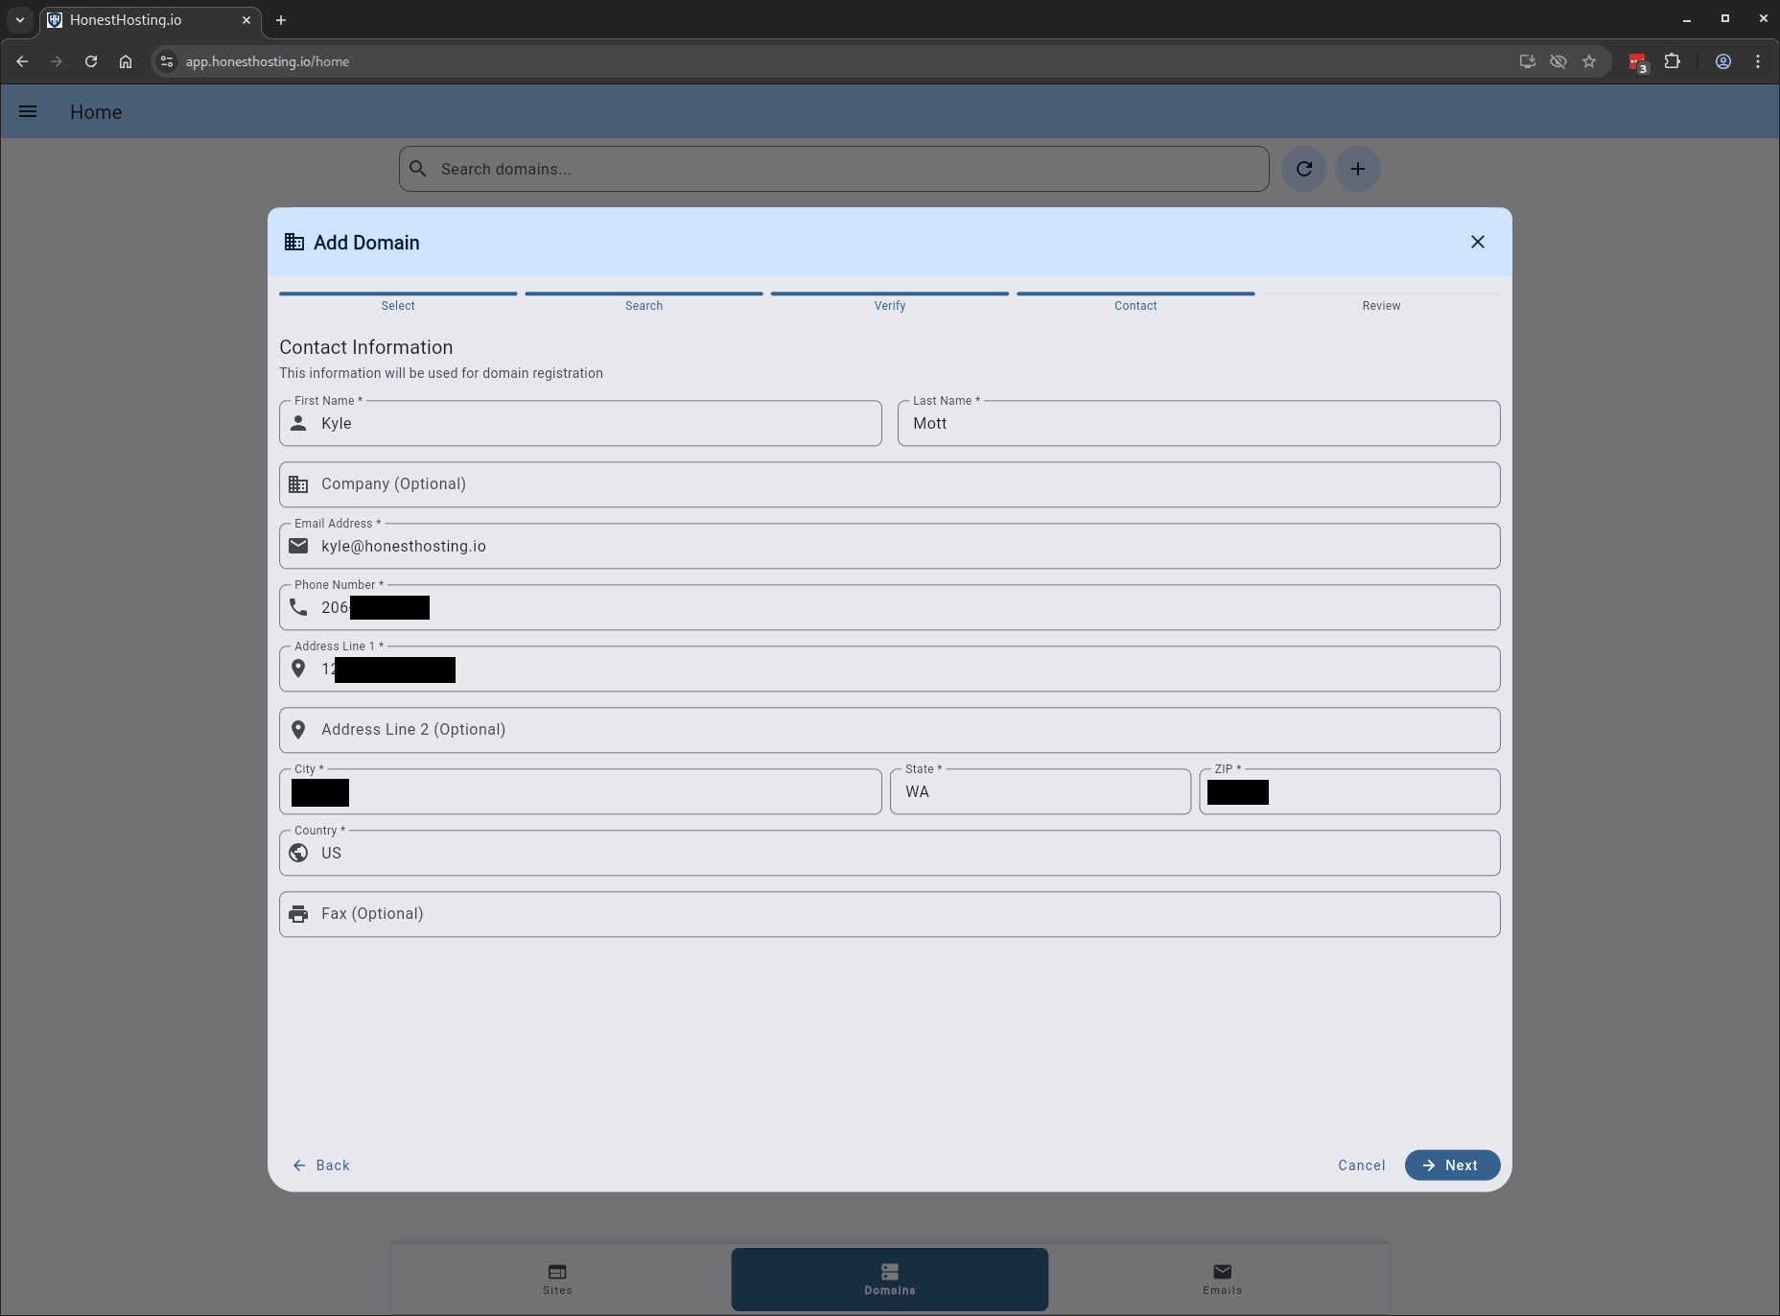Go Back to previous step
This screenshot has height=1316, width=1780.
click(321, 1164)
